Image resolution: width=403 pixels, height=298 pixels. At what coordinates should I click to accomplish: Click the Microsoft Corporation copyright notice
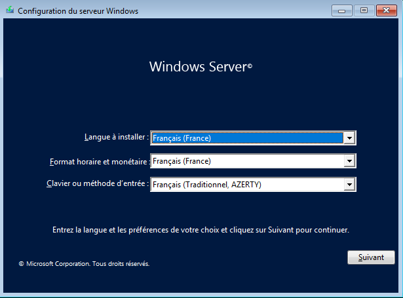(84, 264)
